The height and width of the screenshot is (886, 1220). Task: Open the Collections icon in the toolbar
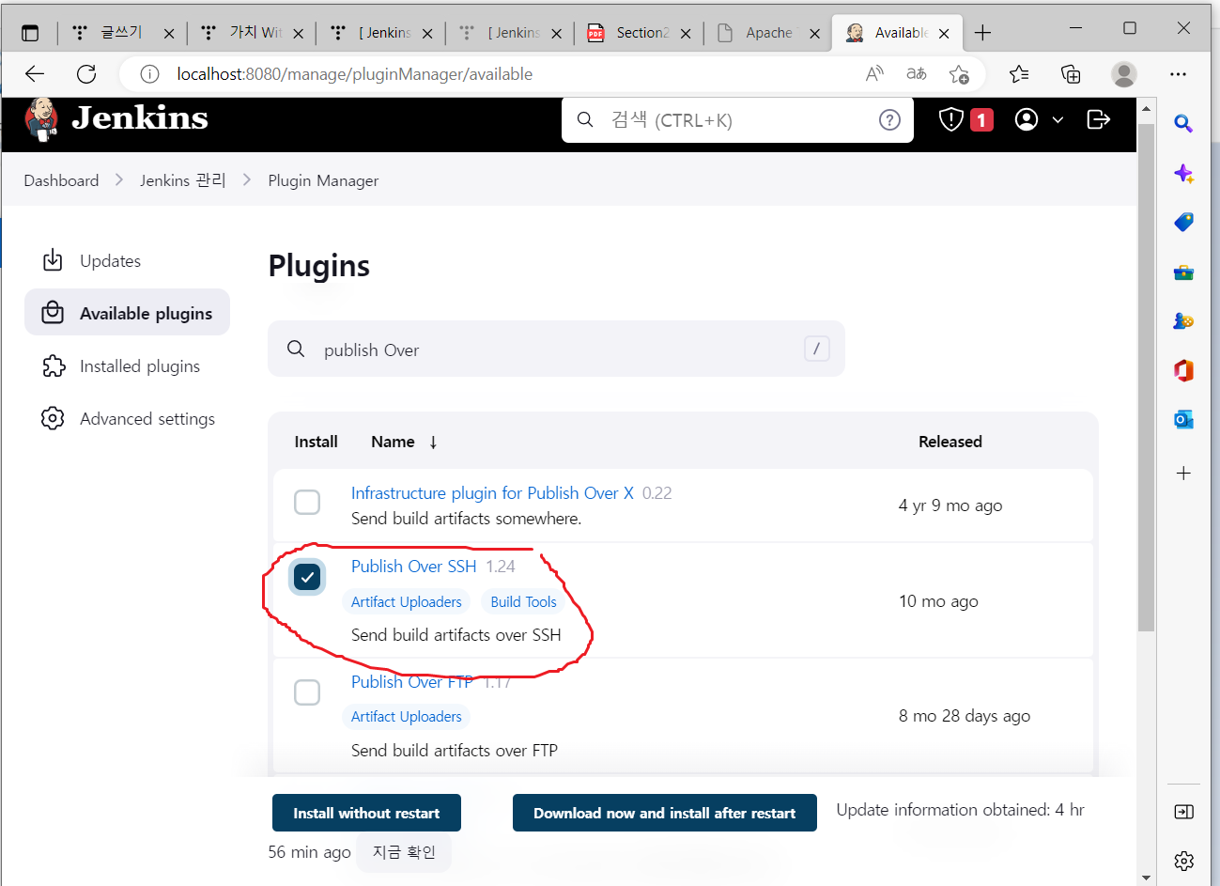(x=1071, y=74)
